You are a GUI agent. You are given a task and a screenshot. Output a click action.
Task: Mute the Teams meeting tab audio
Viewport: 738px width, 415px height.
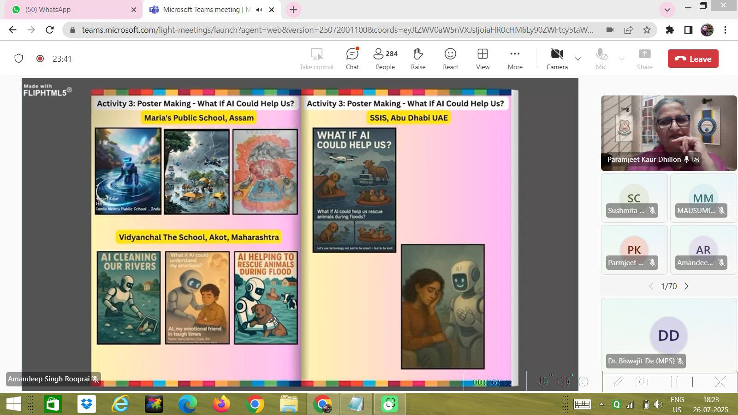(259, 10)
